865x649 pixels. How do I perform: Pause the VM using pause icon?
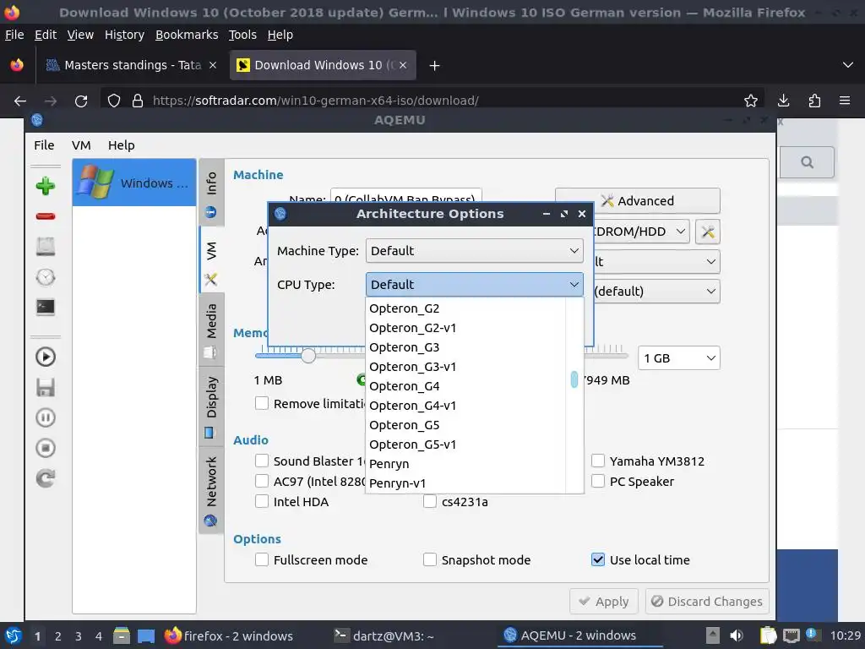pyautogui.click(x=46, y=417)
